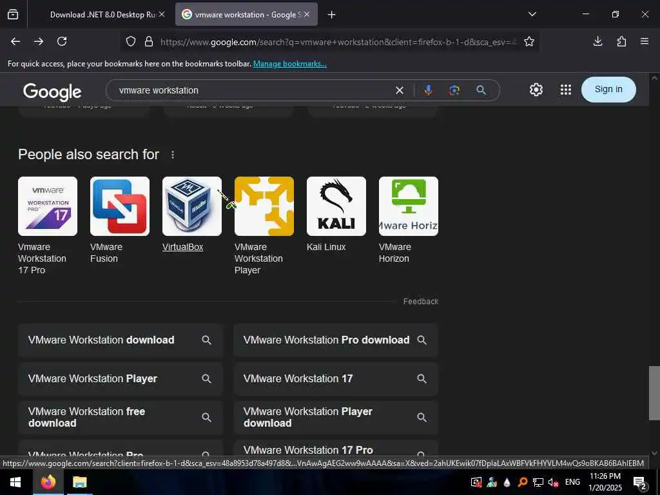This screenshot has width=660, height=495.
Task: Open Windows notification center
Action: (640, 483)
